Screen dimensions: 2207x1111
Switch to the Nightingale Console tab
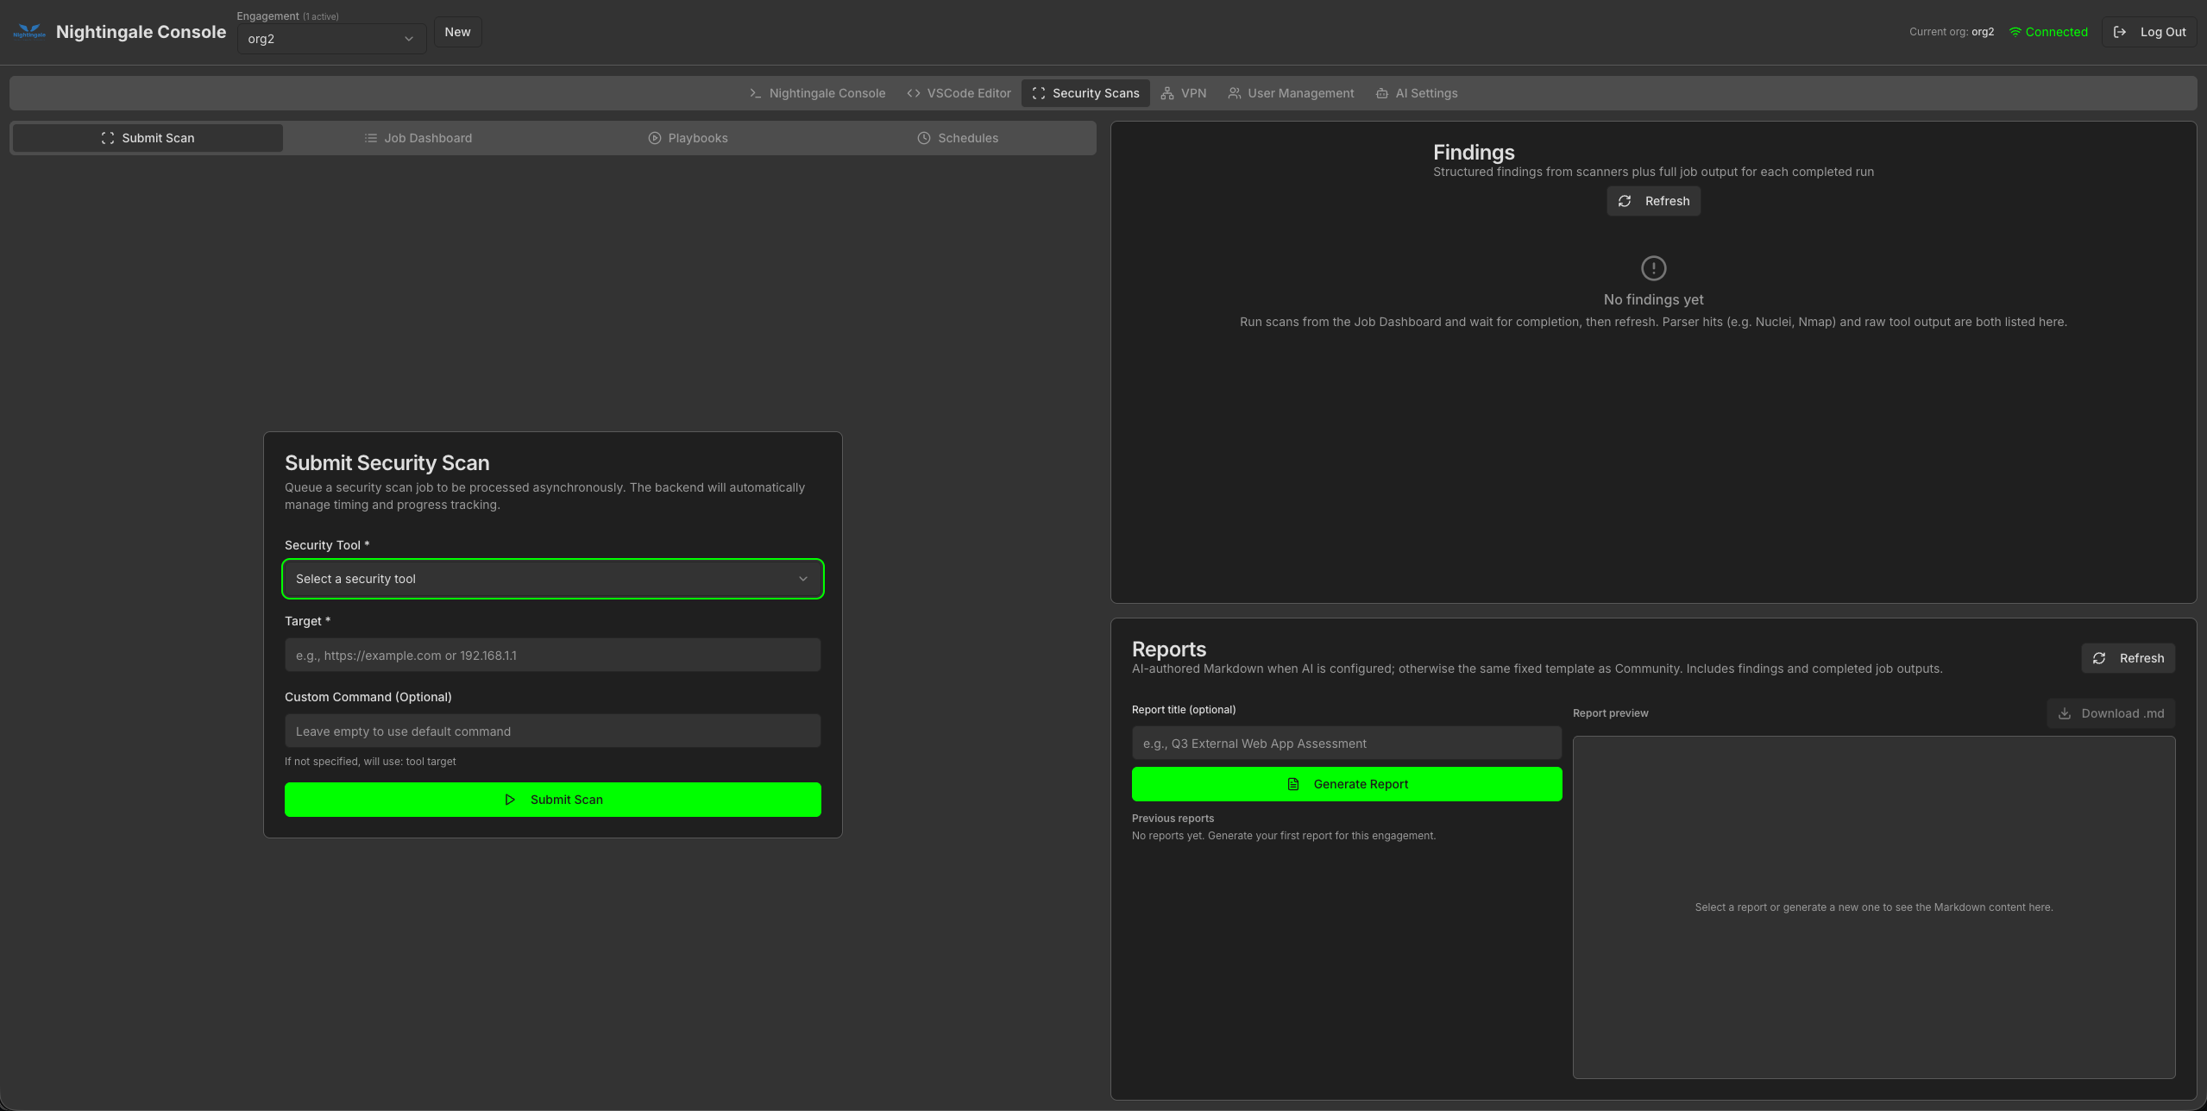tap(816, 93)
